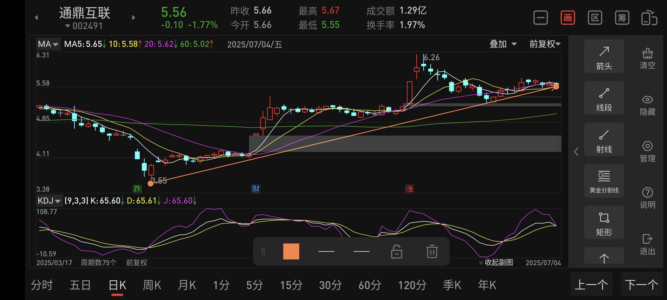This screenshot has height=300, width=667.
Task: Switch to the 120分 period
Action: coord(412,285)
